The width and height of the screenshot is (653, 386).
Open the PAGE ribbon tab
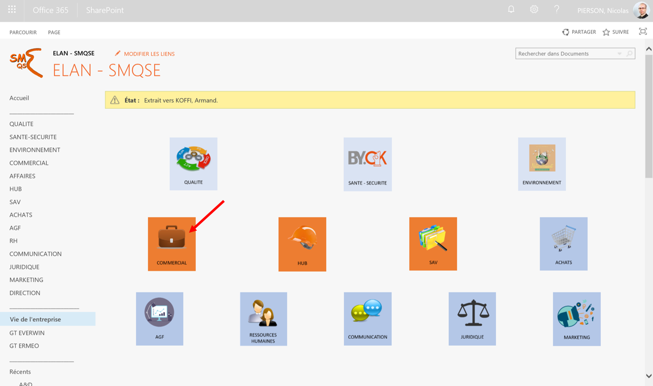pos(54,32)
